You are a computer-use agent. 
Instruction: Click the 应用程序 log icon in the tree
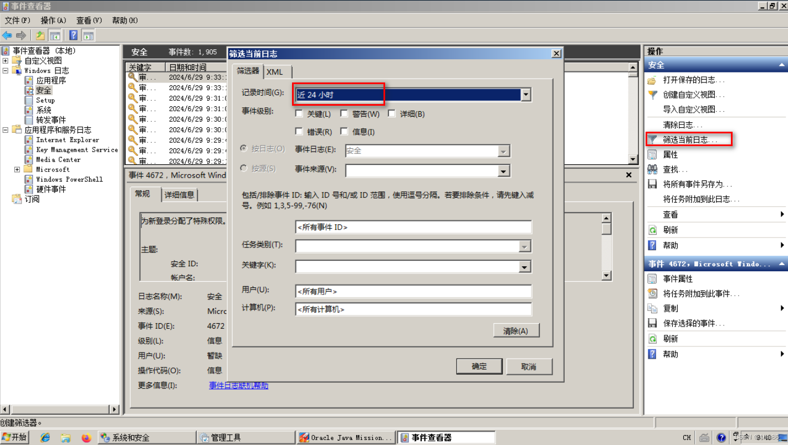[x=29, y=80]
